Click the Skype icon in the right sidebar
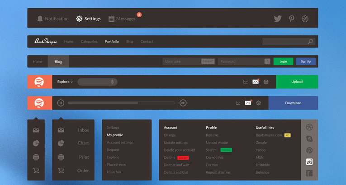Screen dimensions: 346x185 pos(309,139)
